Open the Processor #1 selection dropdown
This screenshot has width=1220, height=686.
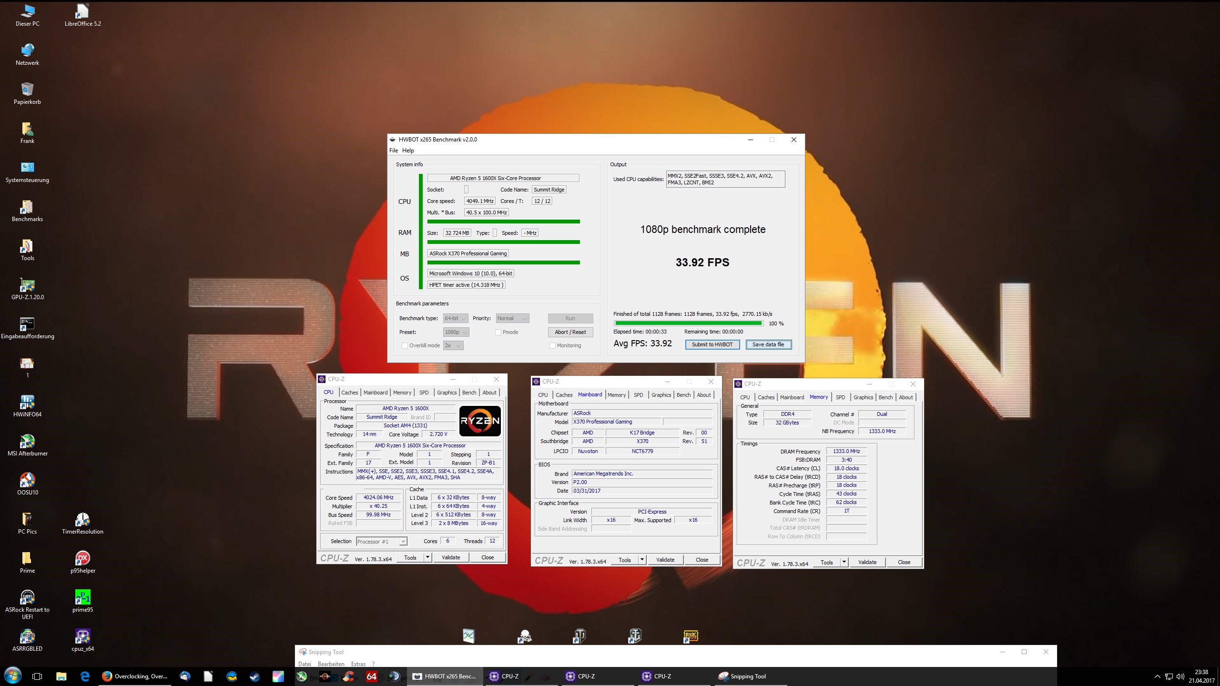coord(382,541)
